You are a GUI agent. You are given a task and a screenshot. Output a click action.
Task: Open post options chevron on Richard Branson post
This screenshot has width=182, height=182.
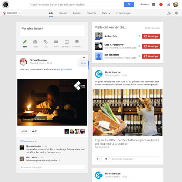click(x=84, y=58)
